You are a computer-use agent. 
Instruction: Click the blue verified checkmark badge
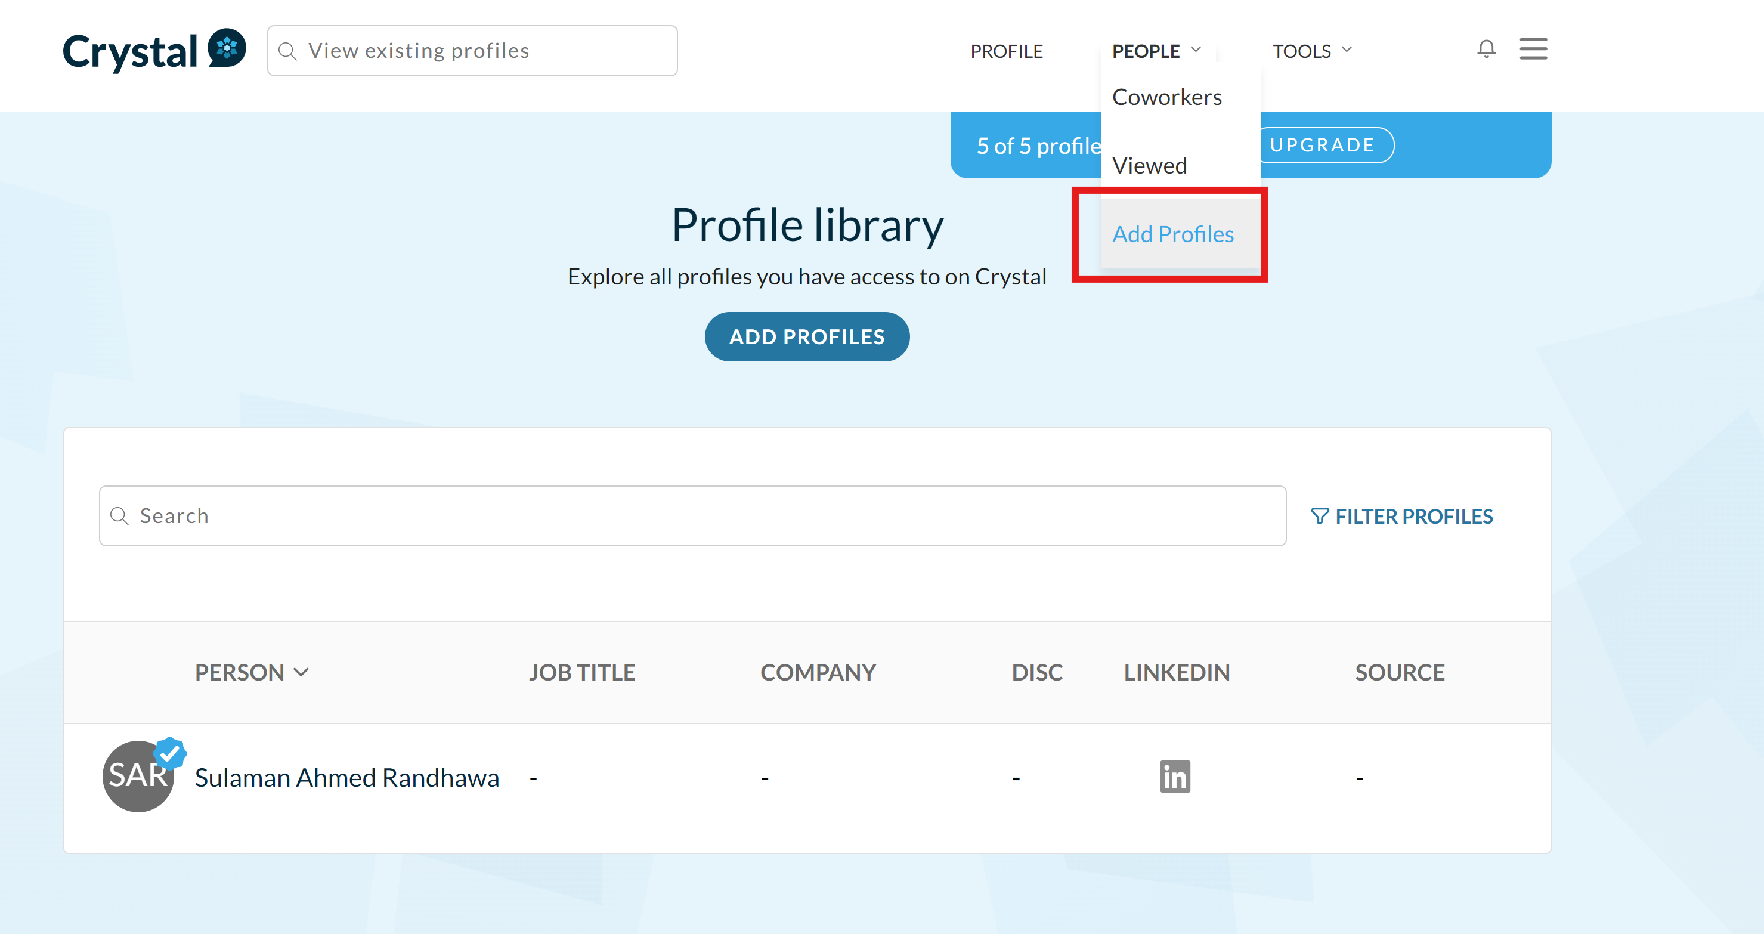coord(169,753)
